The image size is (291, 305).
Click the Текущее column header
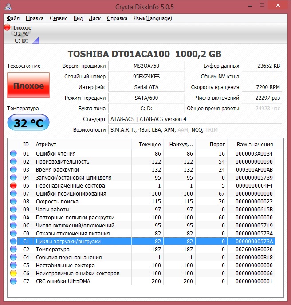[148, 145]
